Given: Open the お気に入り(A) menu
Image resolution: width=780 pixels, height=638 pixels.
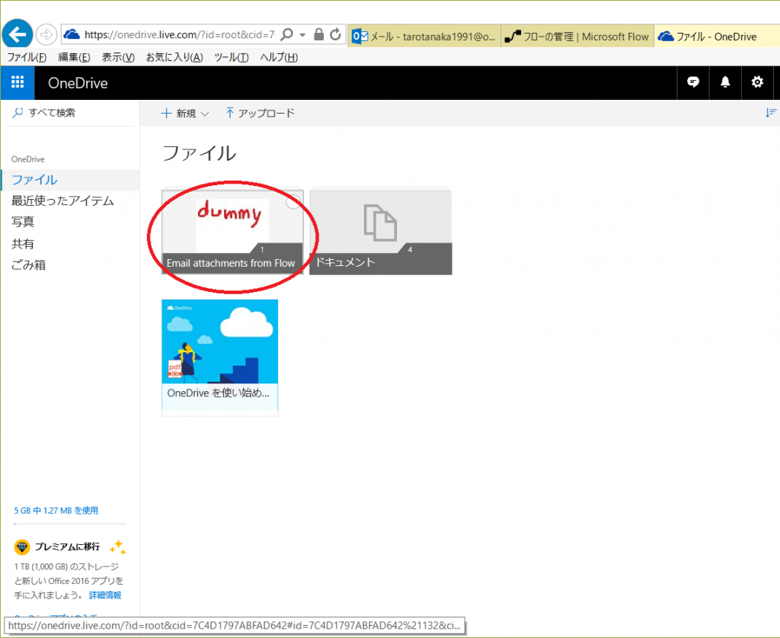Looking at the screenshot, I should pyautogui.click(x=174, y=57).
